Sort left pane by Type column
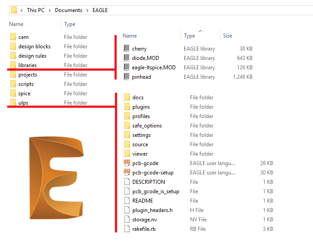This screenshot has width=313, height=246. coord(70,24)
